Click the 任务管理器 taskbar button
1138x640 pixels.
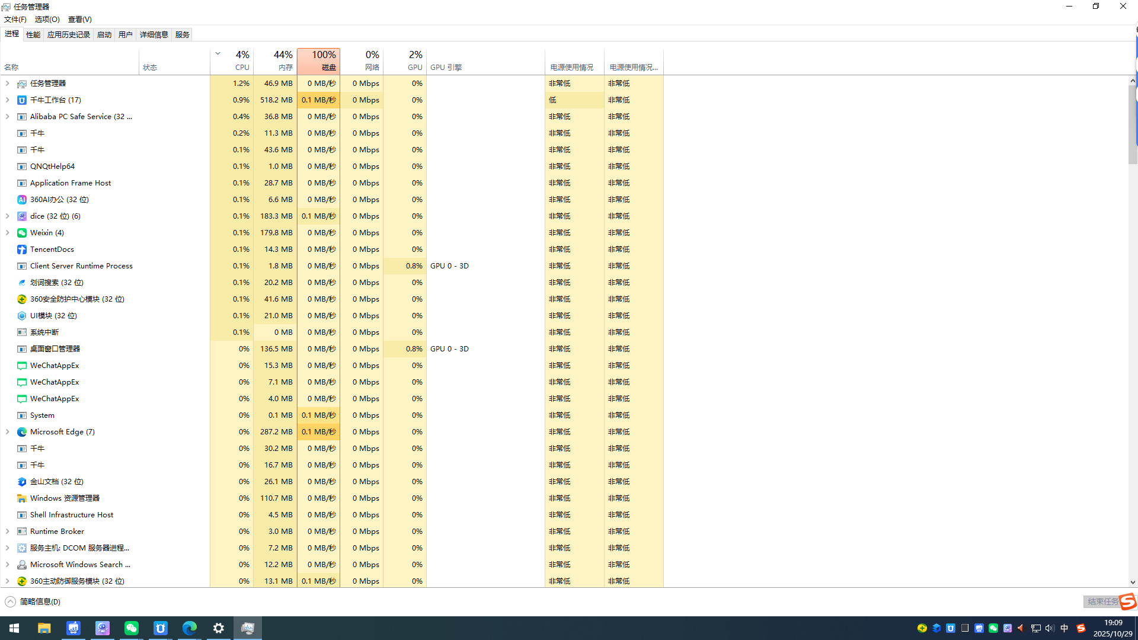coord(247,628)
